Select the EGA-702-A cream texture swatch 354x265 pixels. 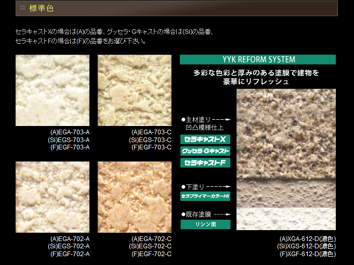point(53,197)
